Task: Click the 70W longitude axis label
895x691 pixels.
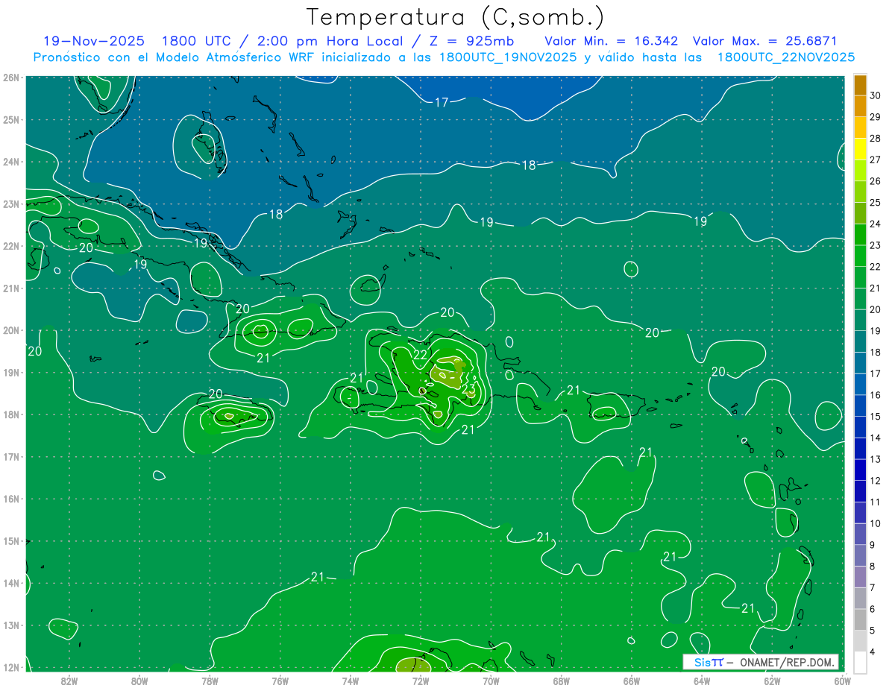Action: pos(491,680)
